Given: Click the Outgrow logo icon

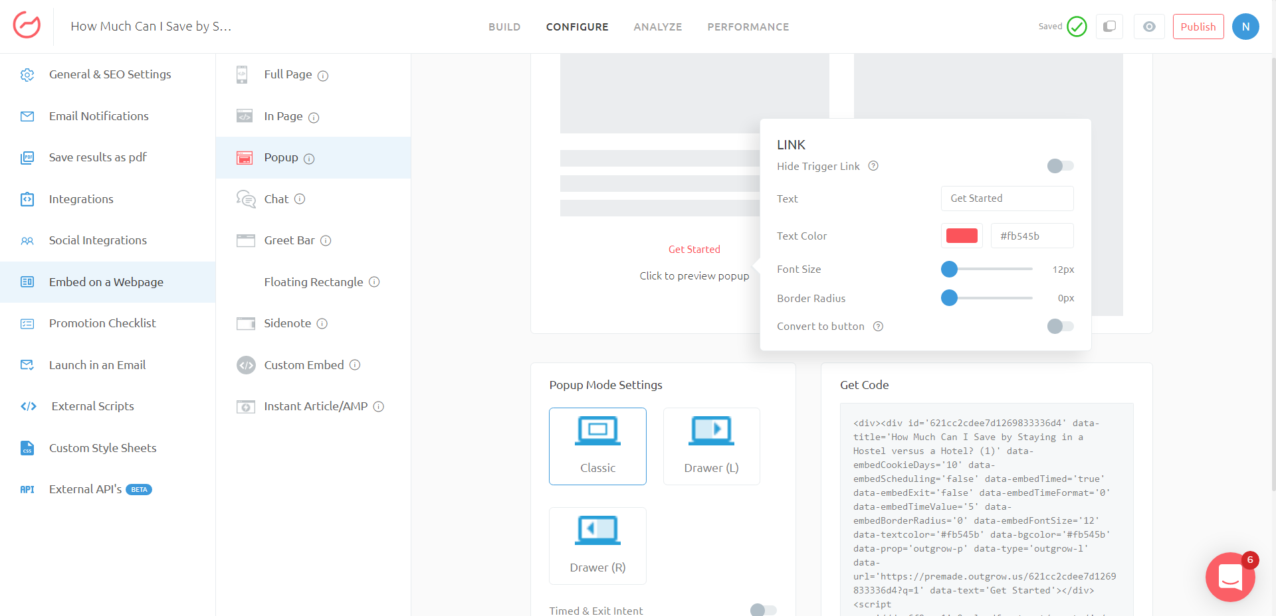Looking at the screenshot, I should click(27, 26).
